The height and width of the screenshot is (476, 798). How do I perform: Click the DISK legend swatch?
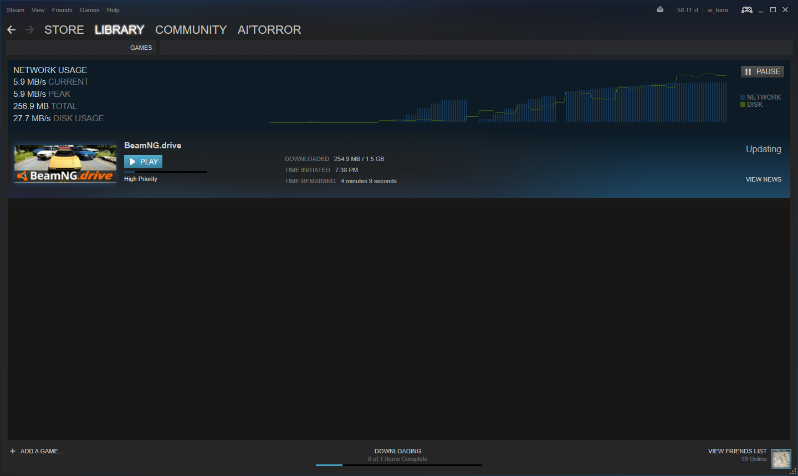click(743, 105)
